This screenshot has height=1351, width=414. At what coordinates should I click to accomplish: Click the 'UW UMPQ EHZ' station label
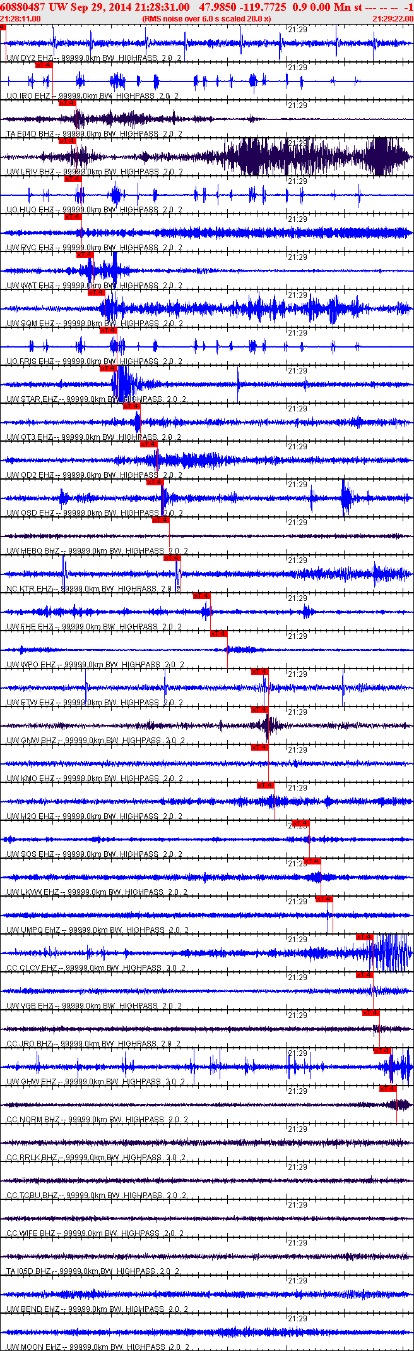(x=34, y=930)
